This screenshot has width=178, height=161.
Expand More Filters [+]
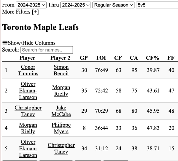[20, 12]
